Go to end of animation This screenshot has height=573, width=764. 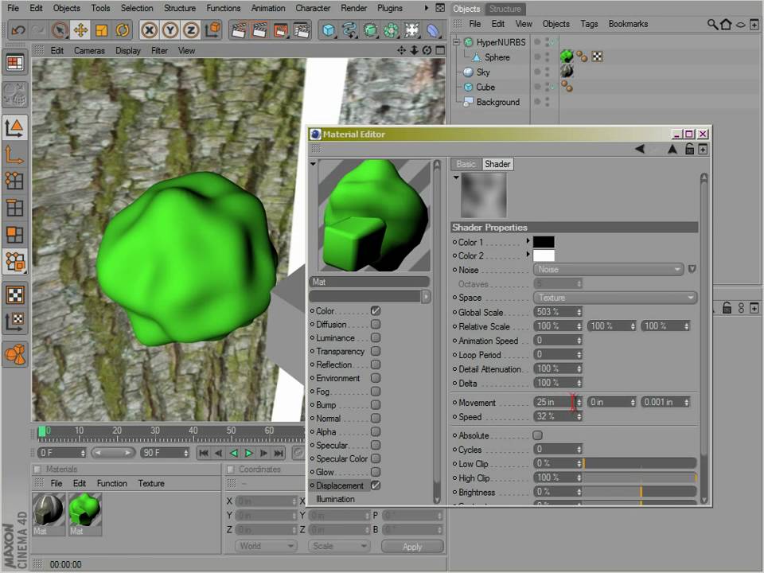[279, 453]
